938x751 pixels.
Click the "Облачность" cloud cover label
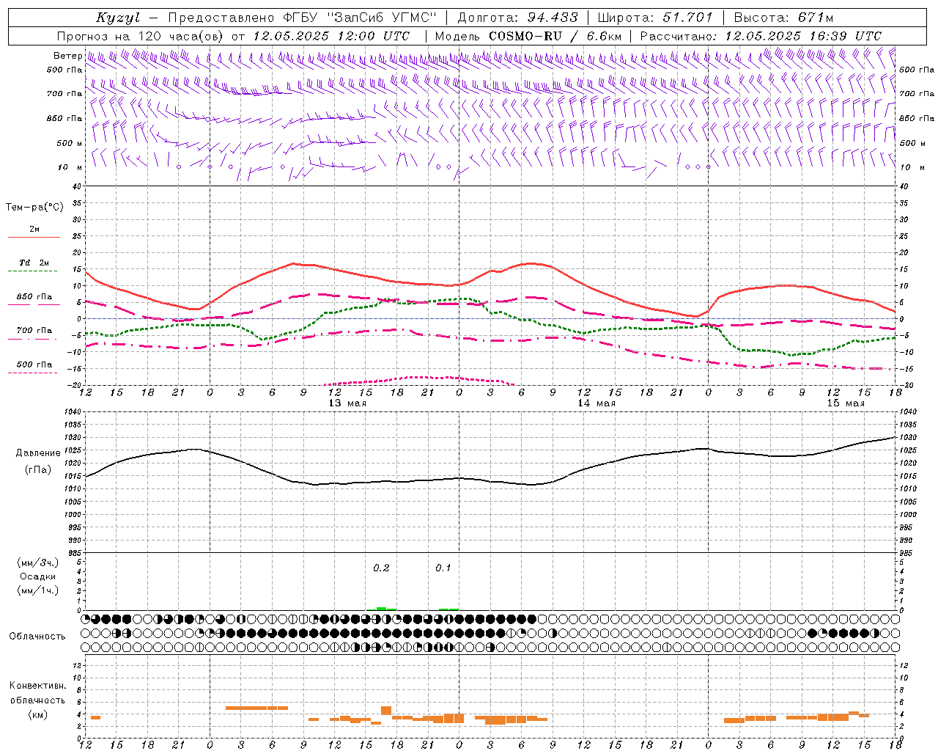37,637
